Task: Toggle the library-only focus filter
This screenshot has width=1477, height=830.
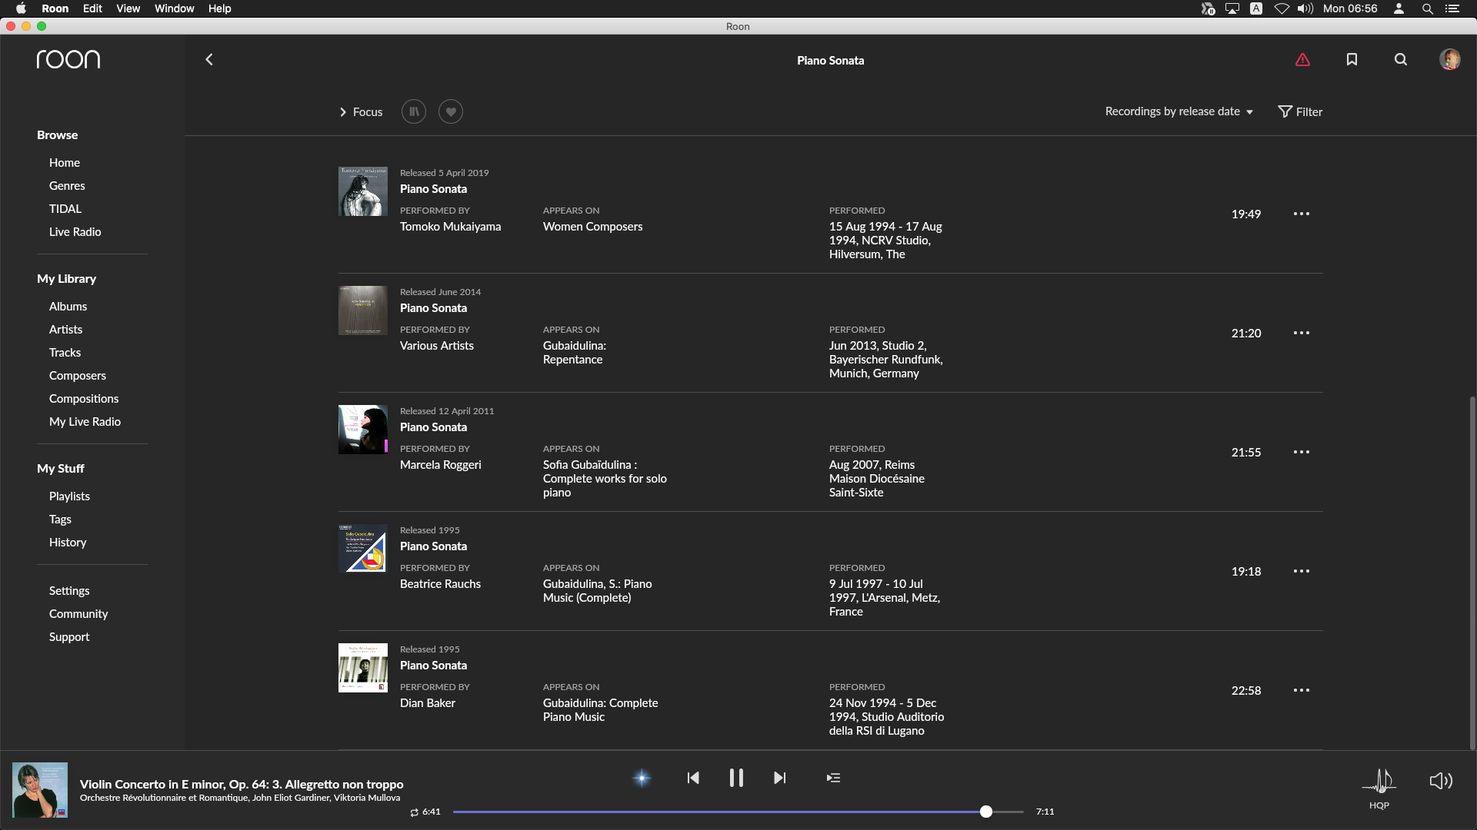Action: [414, 112]
